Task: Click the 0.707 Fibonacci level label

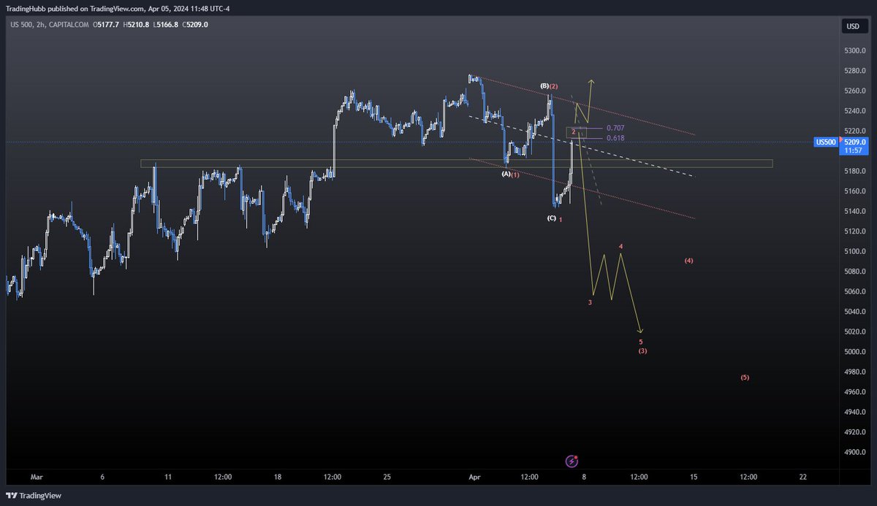Action: pos(615,128)
